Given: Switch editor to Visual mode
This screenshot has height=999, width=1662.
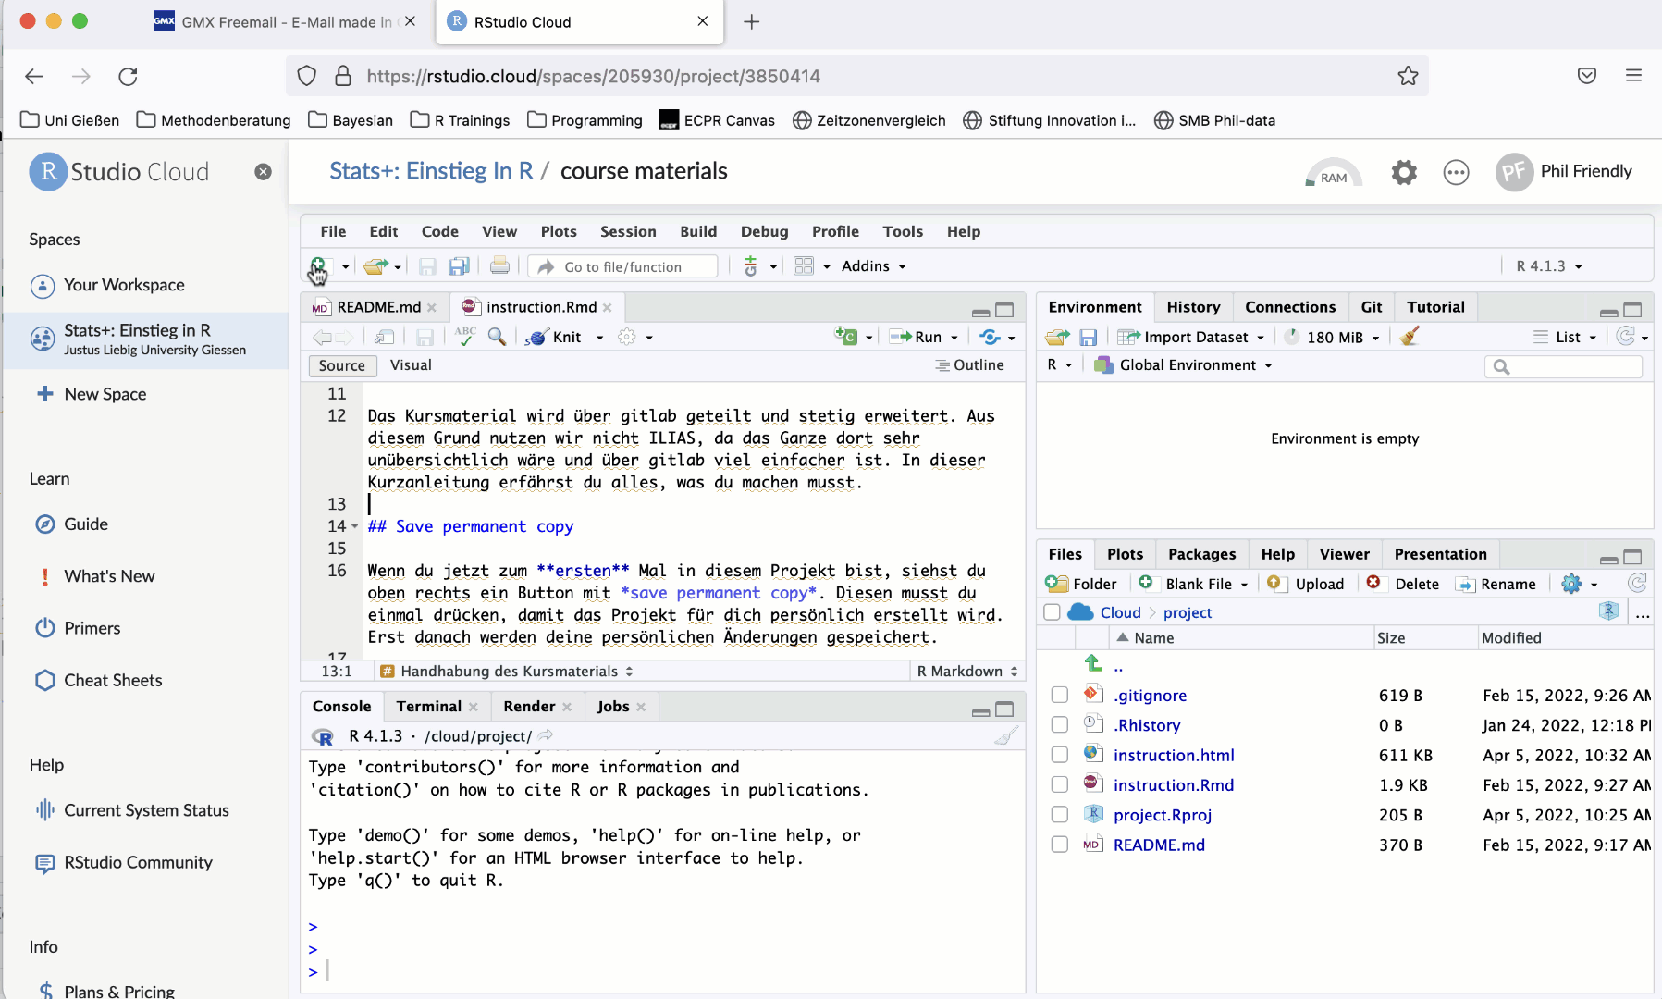Looking at the screenshot, I should tap(411, 365).
